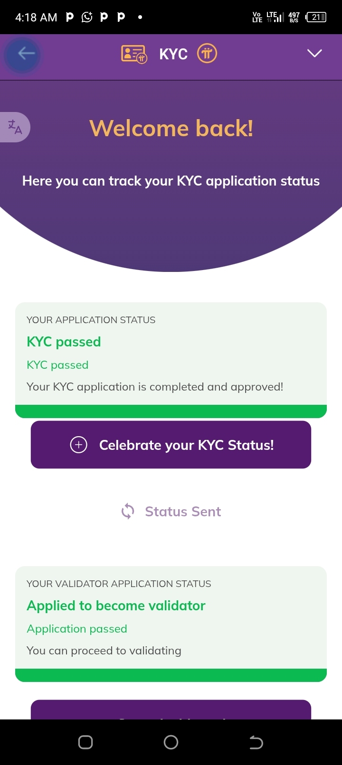Image resolution: width=342 pixels, height=765 pixels.
Task: Tap the back arrow button
Action: click(x=22, y=54)
